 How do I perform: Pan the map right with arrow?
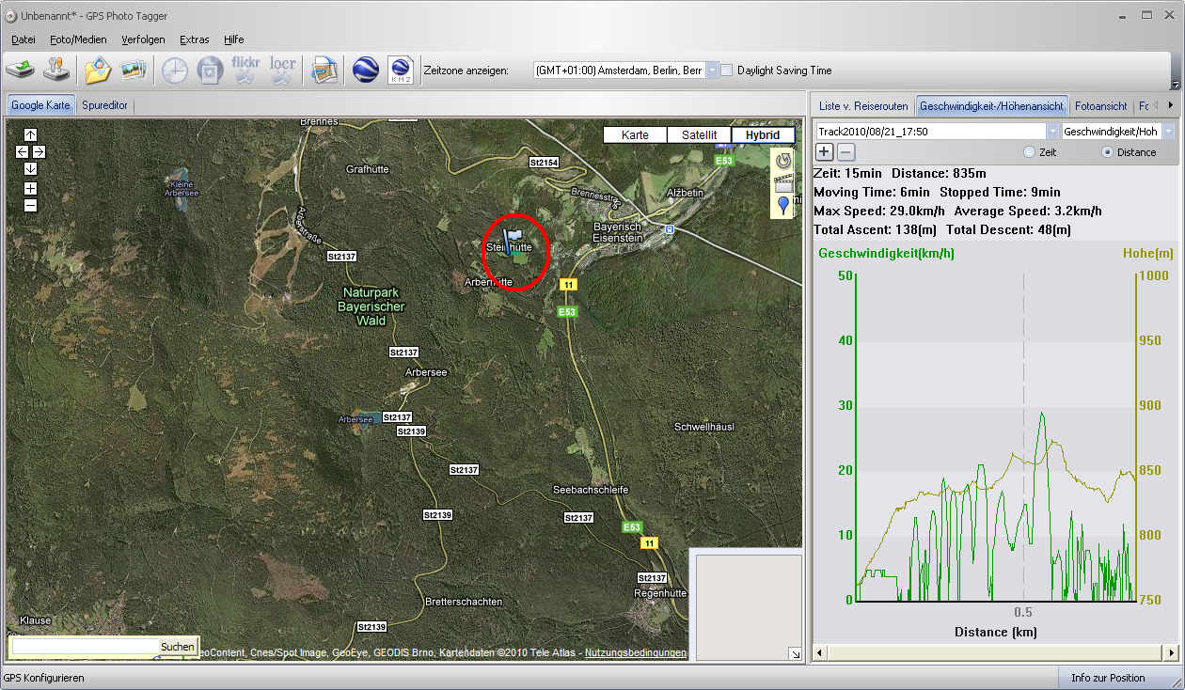(x=39, y=151)
